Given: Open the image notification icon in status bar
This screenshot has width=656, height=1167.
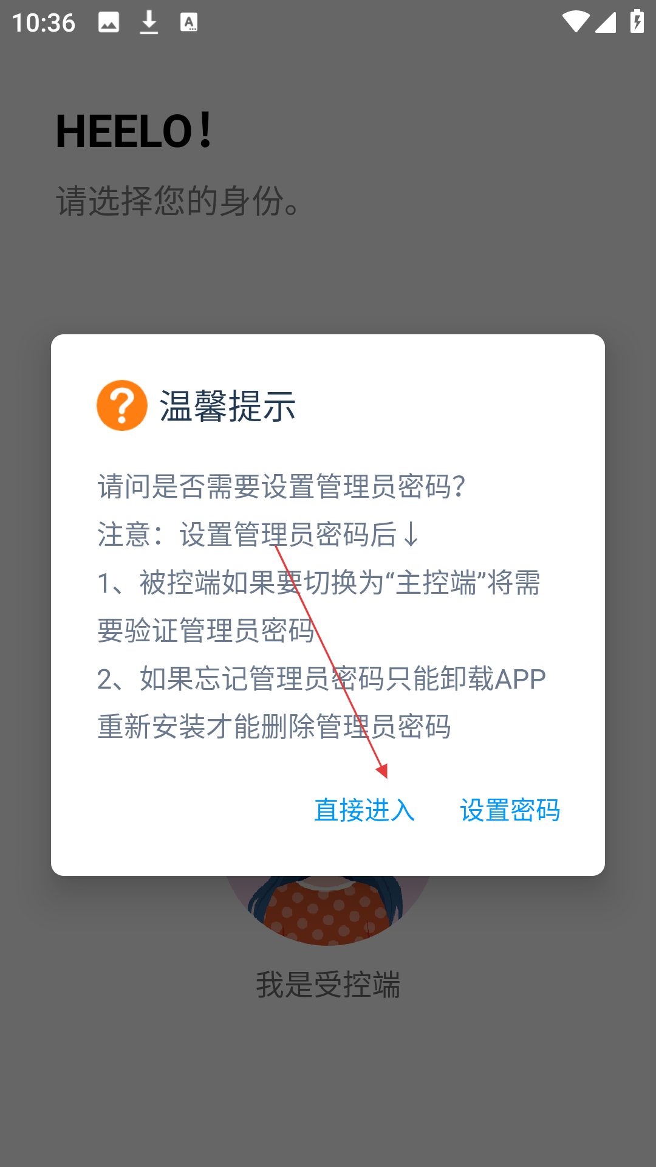Looking at the screenshot, I should coord(109,22).
